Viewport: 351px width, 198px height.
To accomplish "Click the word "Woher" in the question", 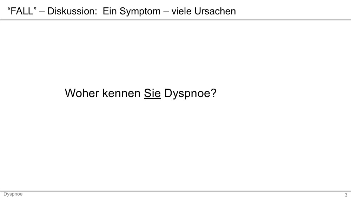I will [x=82, y=93].
